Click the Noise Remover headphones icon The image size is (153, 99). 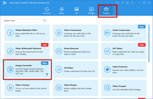pyautogui.click(x=59, y=51)
